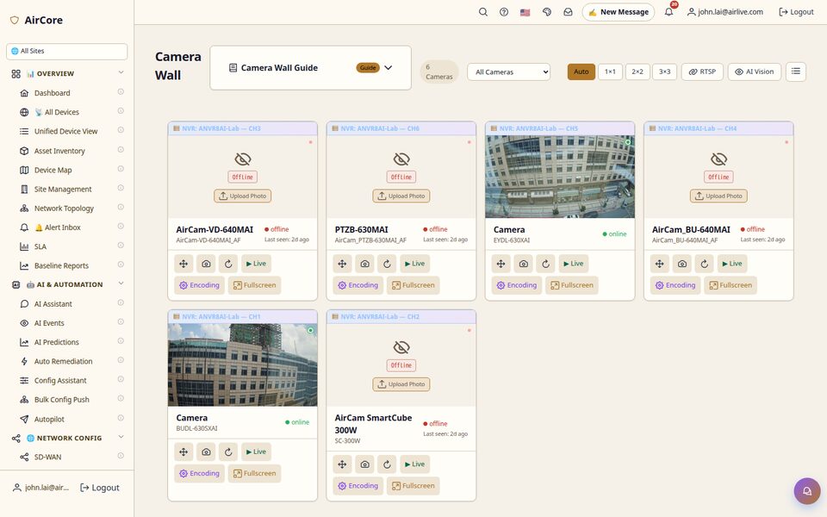Open the theme palette icon in header
Image resolution: width=827 pixels, height=517 pixels.
[x=546, y=11]
